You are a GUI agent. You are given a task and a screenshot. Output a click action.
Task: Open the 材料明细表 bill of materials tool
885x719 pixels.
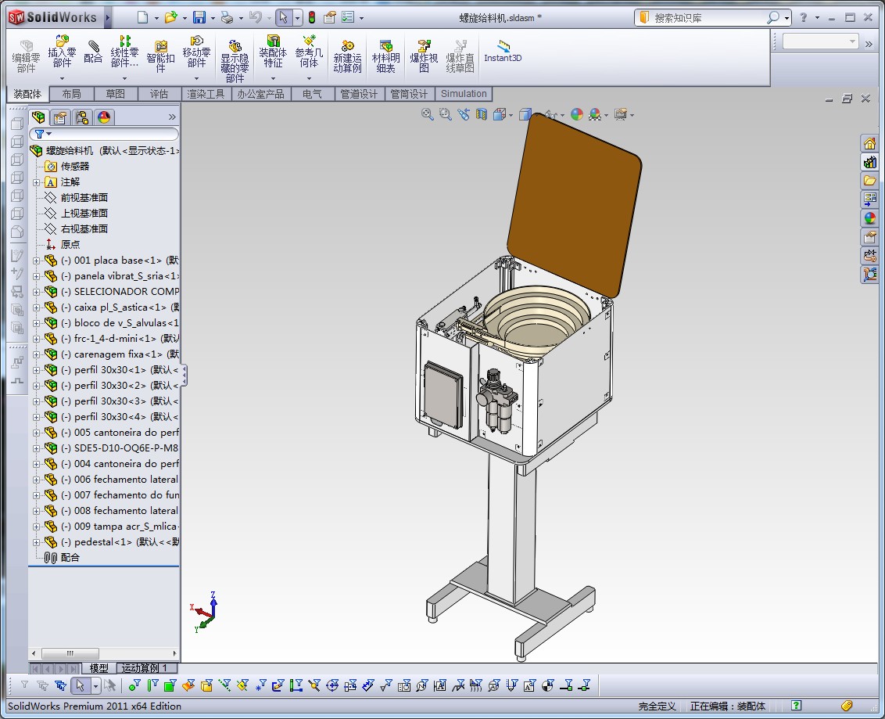tap(385, 56)
